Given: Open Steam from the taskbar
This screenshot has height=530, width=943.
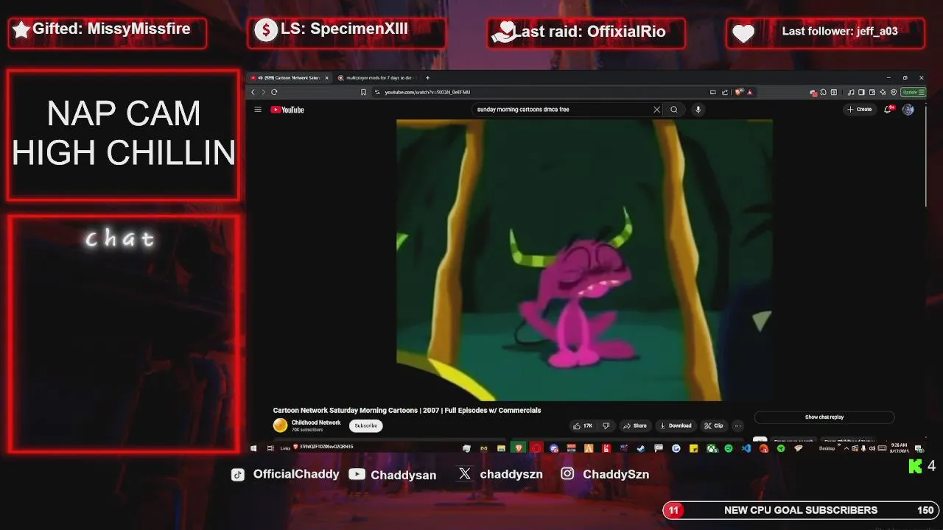Looking at the screenshot, I should pyautogui.click(x=641, y=448).
